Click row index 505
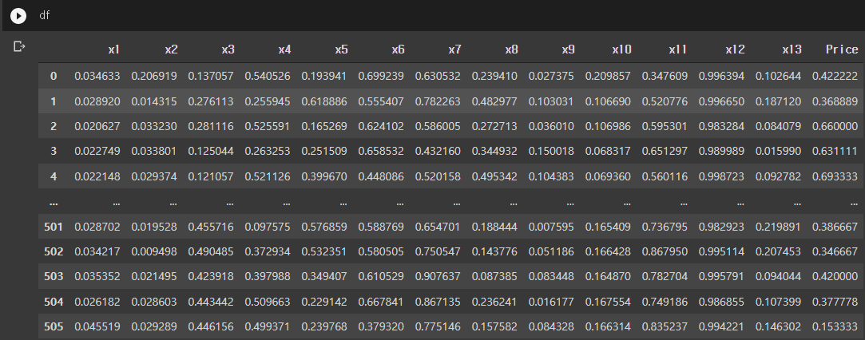 [x=54, y=326]
